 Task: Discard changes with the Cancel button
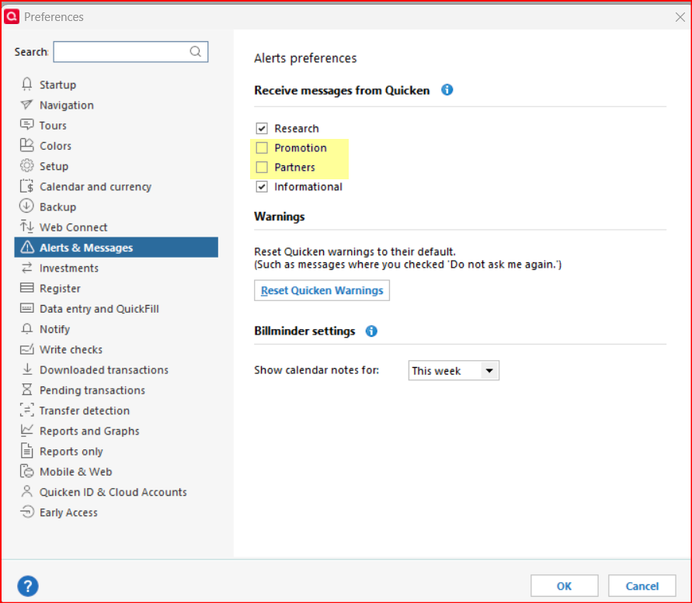click(642, 586)
